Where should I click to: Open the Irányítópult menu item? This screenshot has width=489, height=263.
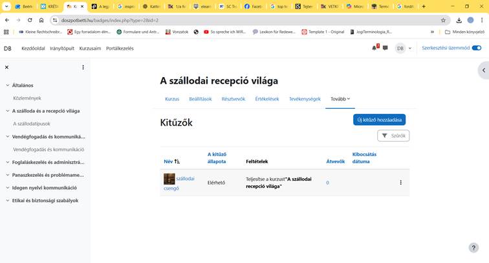(62, 49)
